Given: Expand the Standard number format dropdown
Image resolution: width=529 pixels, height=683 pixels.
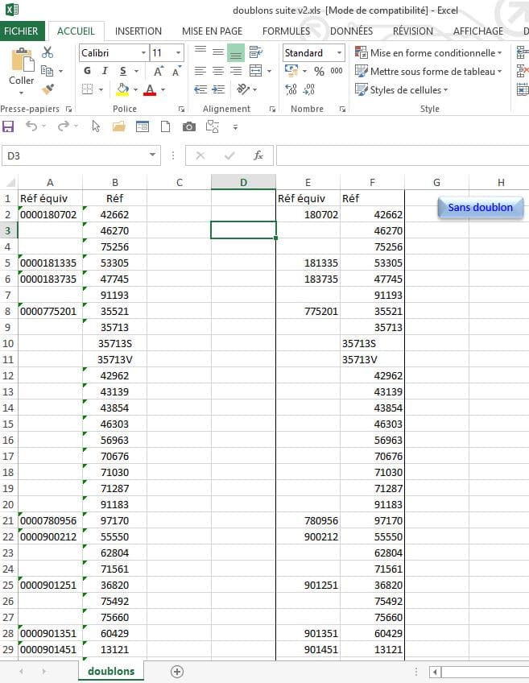Looking at the screenshot, I should [x=339, y=52].
